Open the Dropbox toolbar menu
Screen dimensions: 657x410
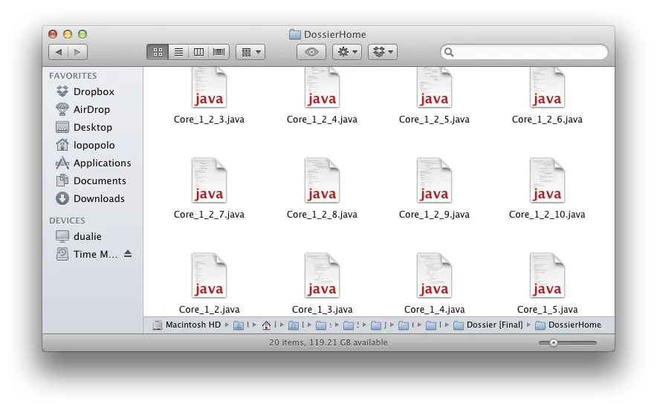click(x=383, y=52)
